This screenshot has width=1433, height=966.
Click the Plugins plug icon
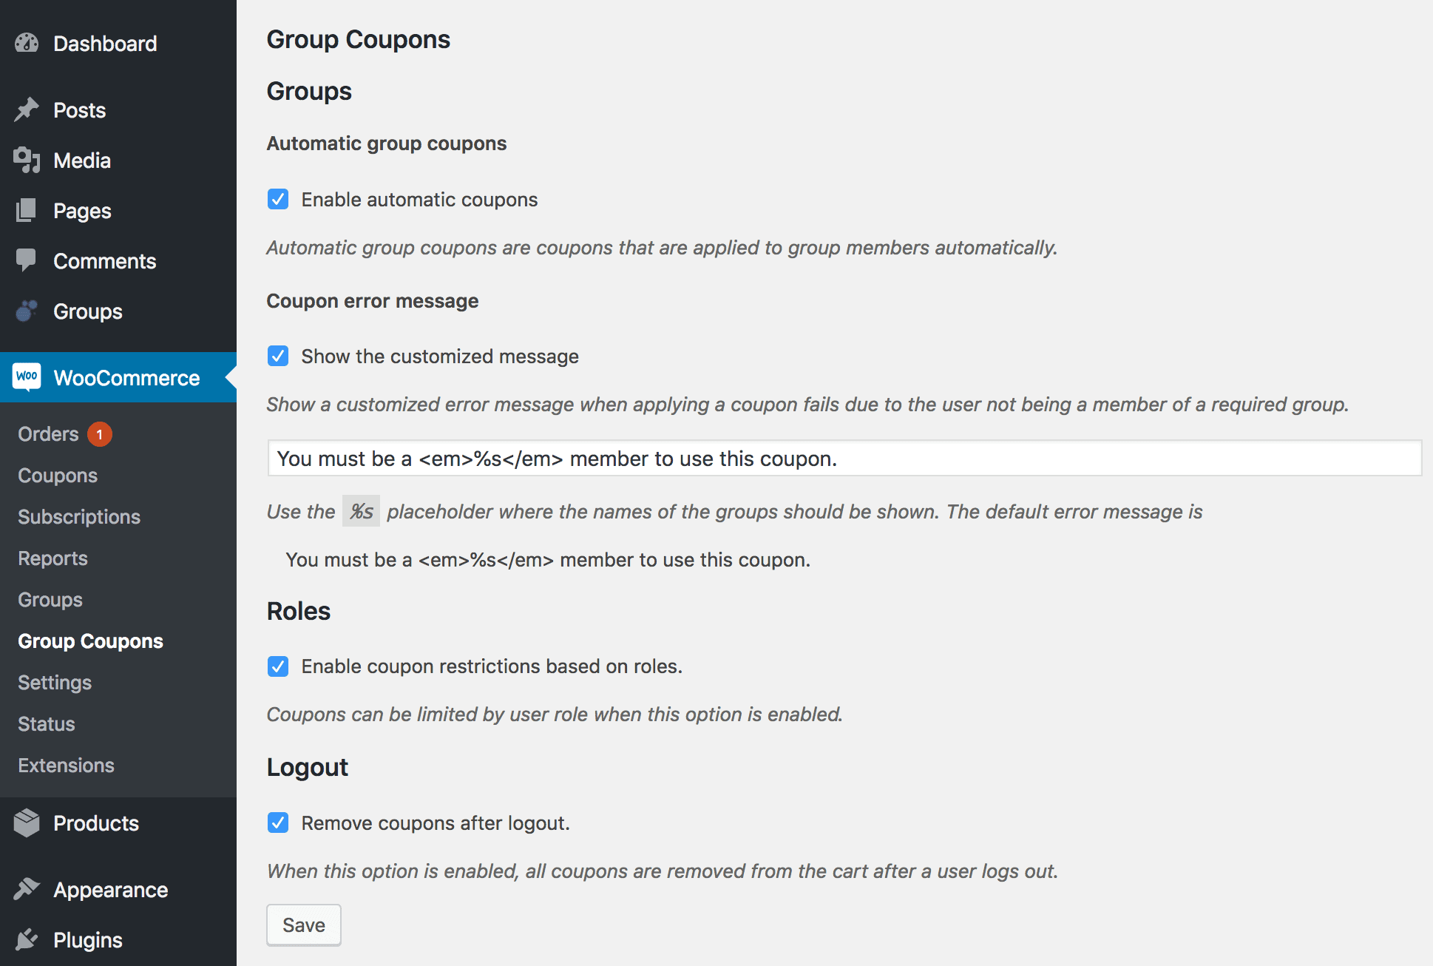[27, 939]
